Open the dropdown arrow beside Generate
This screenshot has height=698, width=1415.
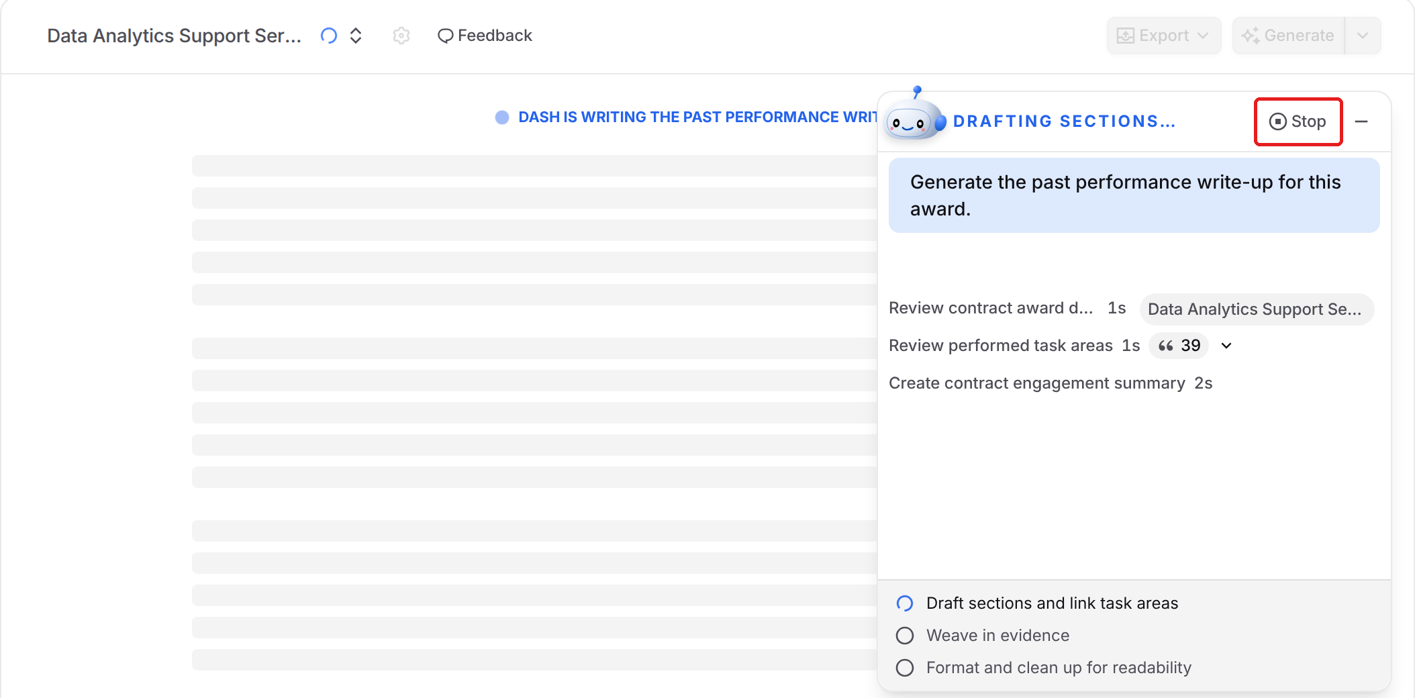(x=1363, y=36)
